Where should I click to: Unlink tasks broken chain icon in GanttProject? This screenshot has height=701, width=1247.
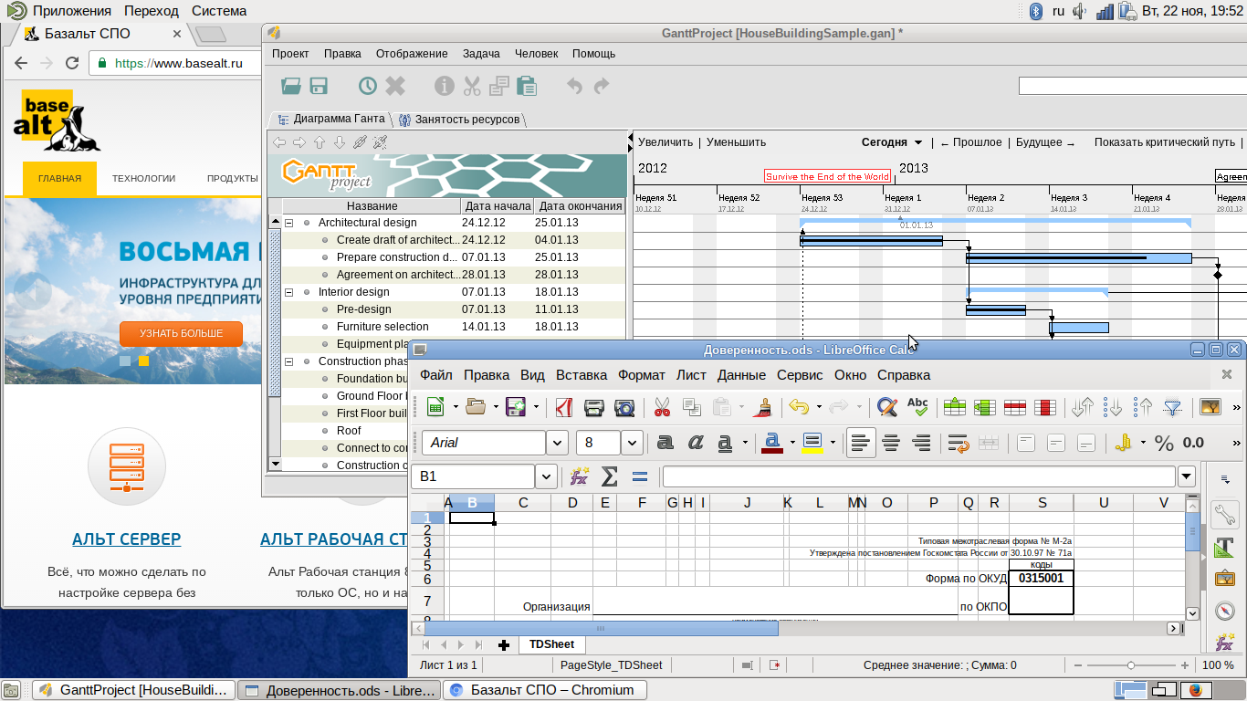[x=381, y=142]
